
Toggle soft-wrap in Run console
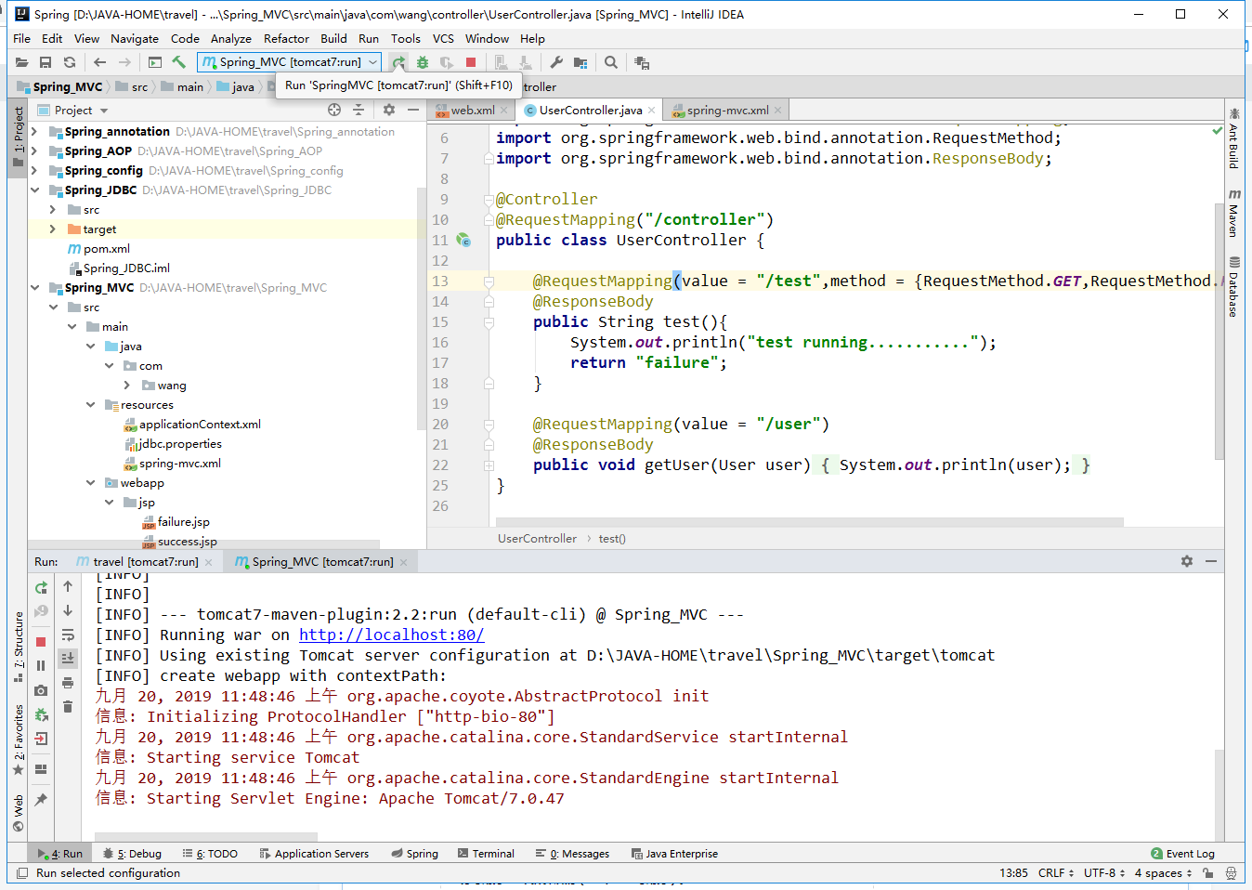coord(68,635)
